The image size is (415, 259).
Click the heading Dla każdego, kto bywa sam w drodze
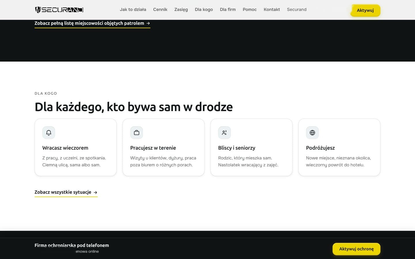(133, 107)
